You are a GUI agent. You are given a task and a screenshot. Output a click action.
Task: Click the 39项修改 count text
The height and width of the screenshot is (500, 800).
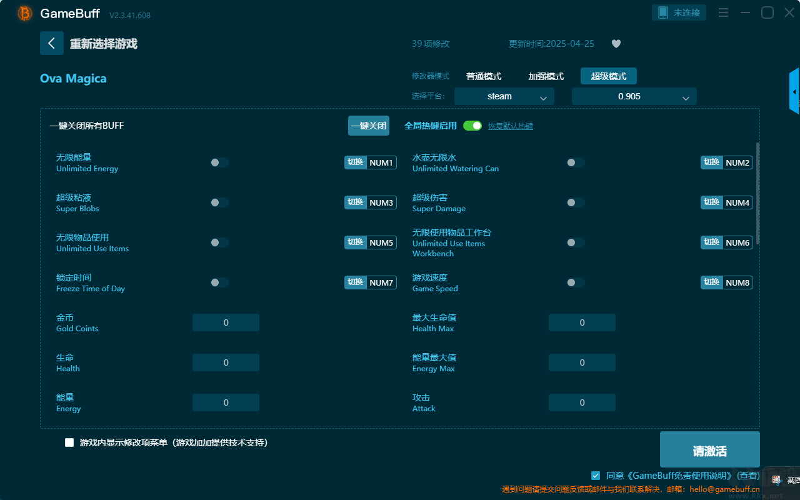(431, 44)
